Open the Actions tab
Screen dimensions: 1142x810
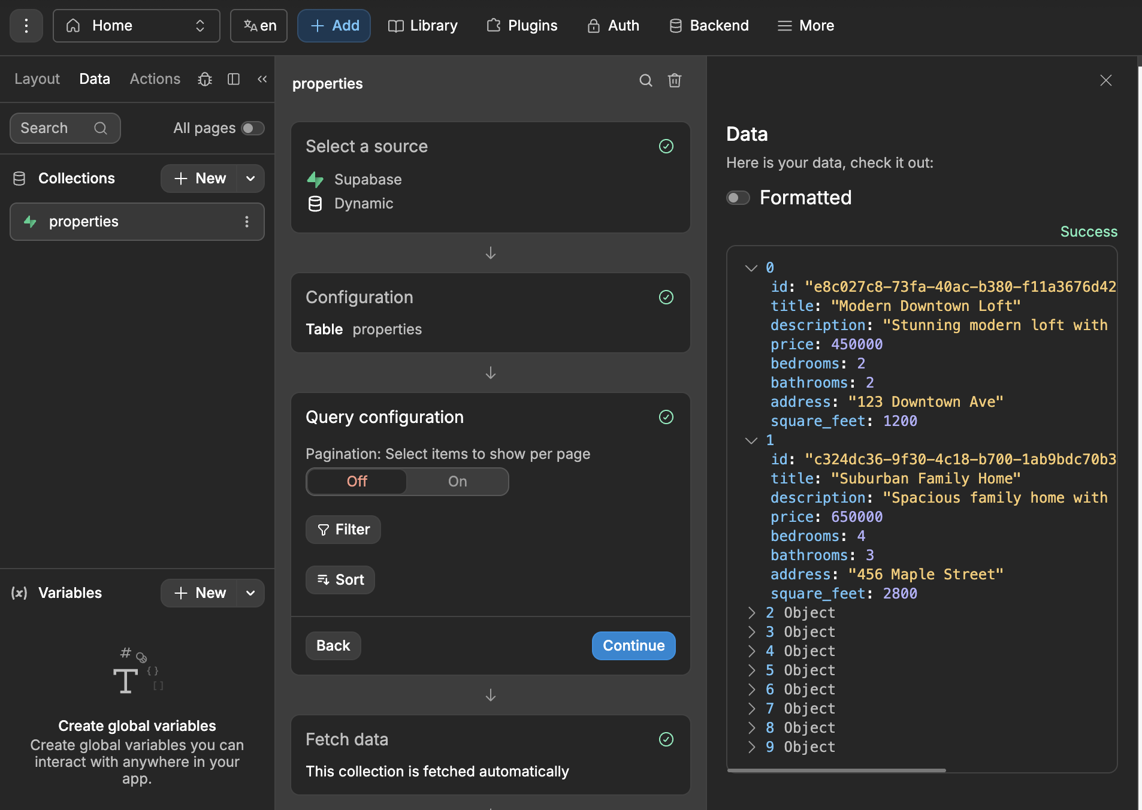coord(155,79)
